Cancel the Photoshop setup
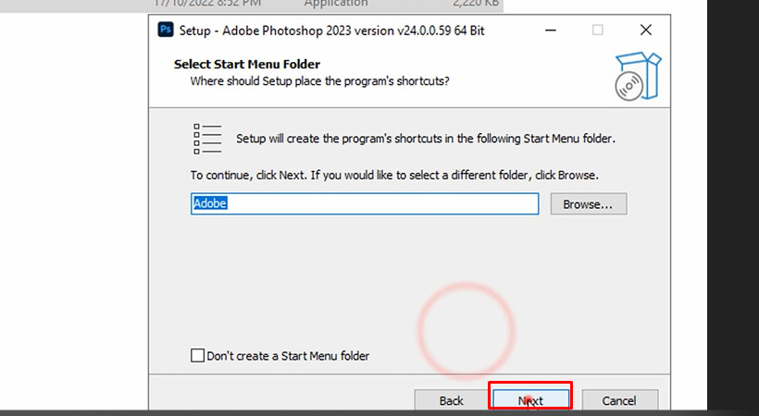This screenshot has width=759, height=416. click(618, 400)
